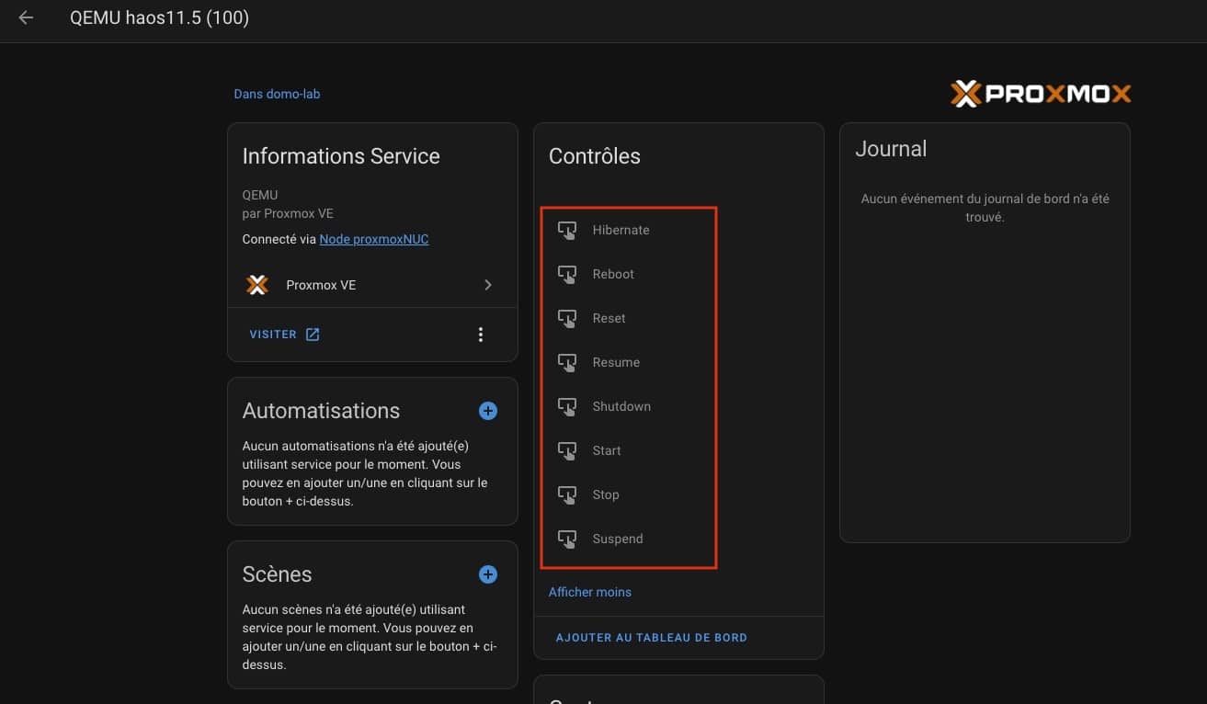Click the Suspend button icon
This screenshot has height=704, width=1207.
click(x=567, y=539)
